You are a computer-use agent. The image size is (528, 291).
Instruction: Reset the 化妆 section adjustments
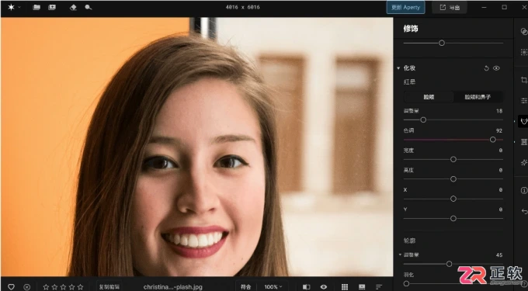tap(486, 68)
